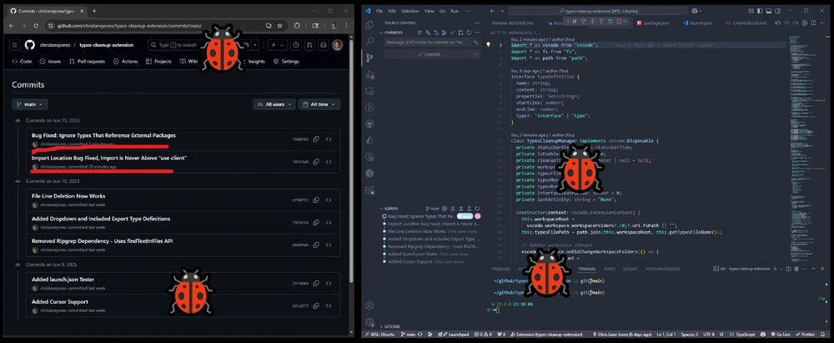Open the chrislanejones owner link in header
The image size is (834, 343).
(x=56, y=45)
